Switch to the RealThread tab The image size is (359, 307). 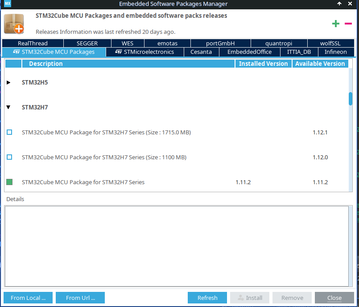click(33, 43)
